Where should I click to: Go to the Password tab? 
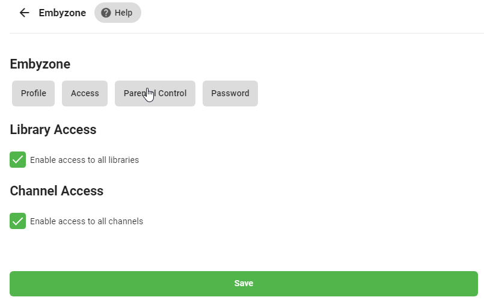[230, 93]
